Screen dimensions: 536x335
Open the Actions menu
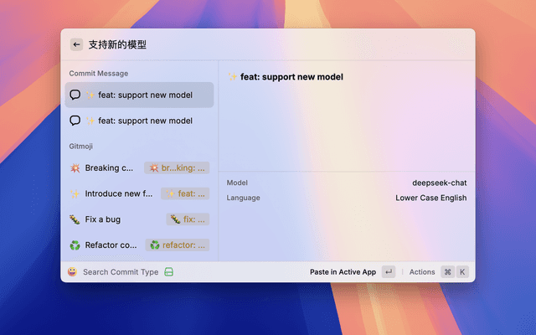click(422, 272)
